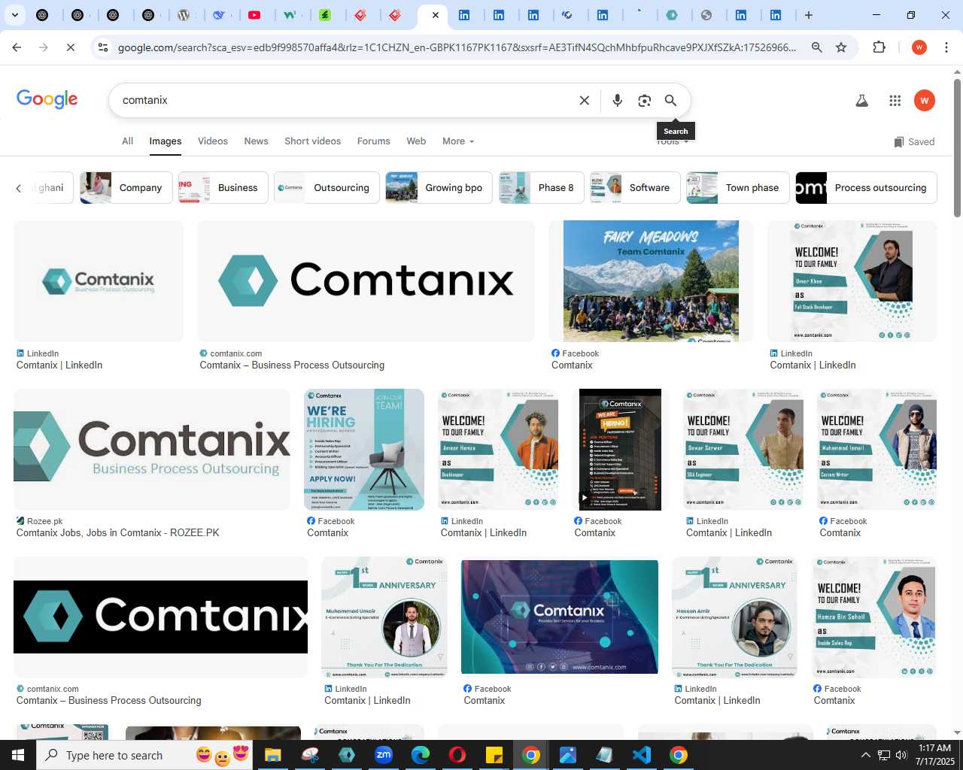Open the We're Hiring image thumbnail

click(x=364, y=450)
